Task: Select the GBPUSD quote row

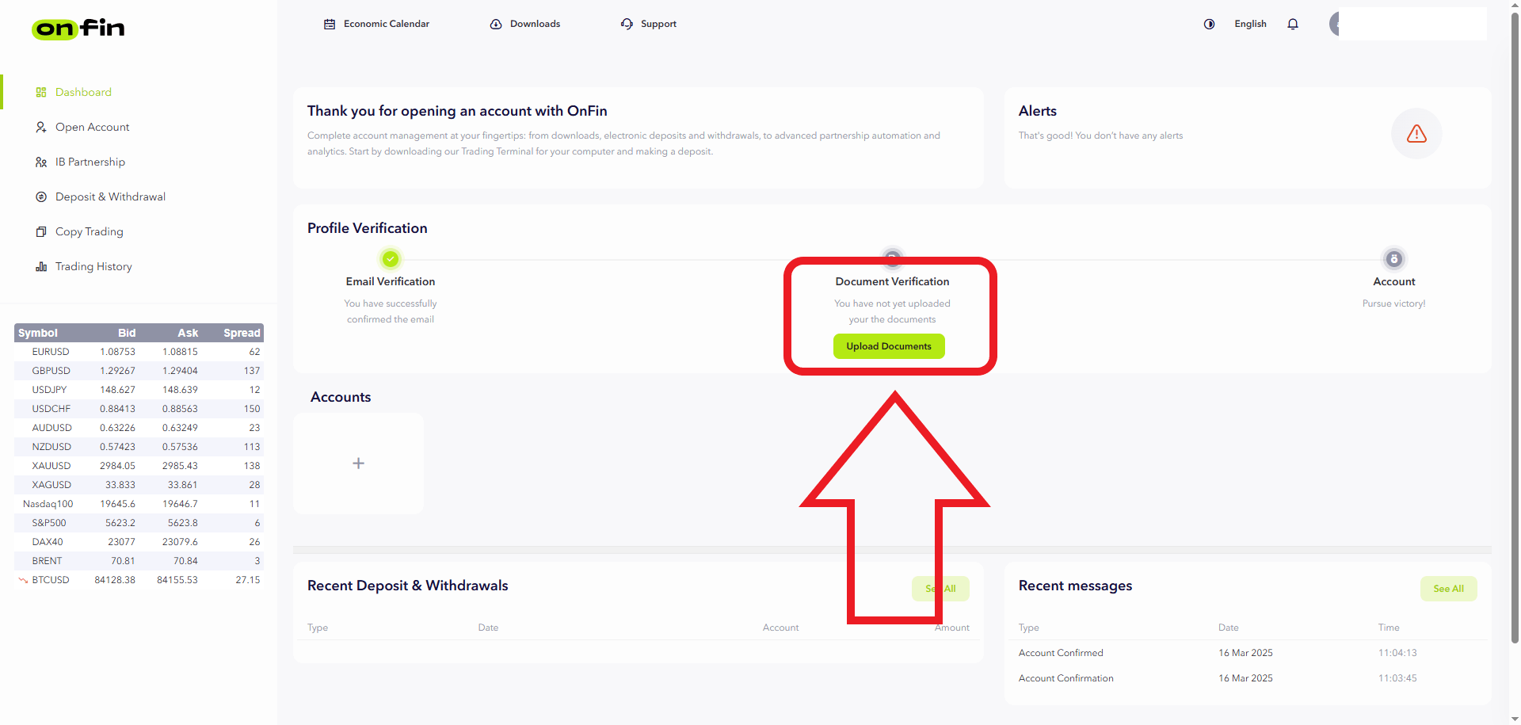Action: click(139, 371)
